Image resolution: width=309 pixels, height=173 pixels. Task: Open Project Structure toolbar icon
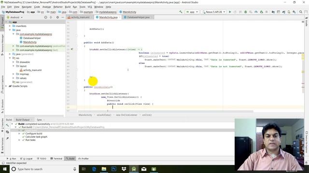pos(273,12)
